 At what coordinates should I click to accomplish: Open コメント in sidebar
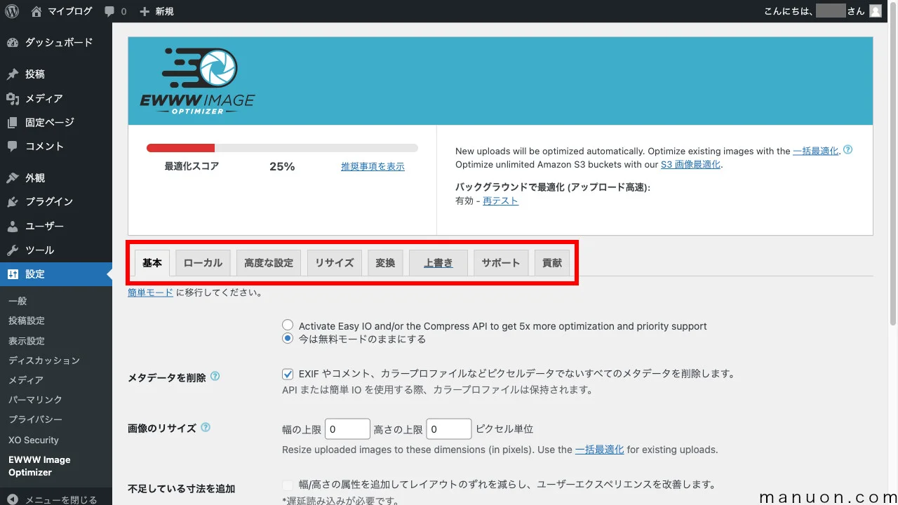56,146
